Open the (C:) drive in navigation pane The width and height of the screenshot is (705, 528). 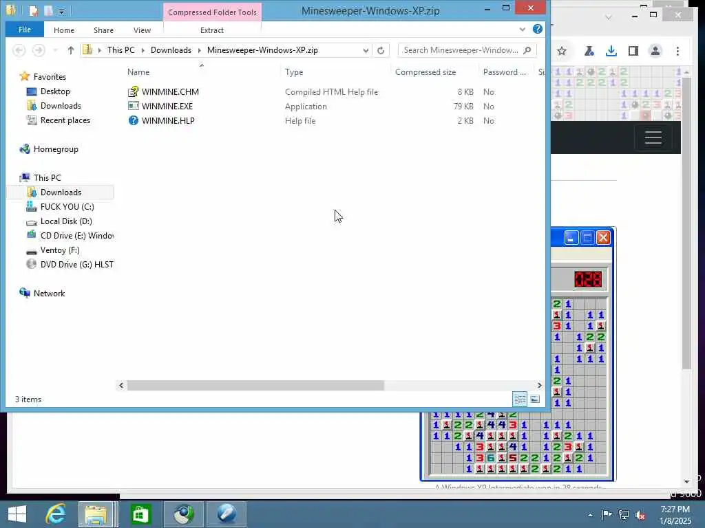(x=67, y=206)
